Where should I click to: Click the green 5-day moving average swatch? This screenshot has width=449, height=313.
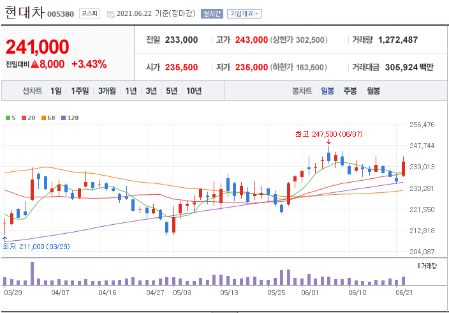[8, 118]
